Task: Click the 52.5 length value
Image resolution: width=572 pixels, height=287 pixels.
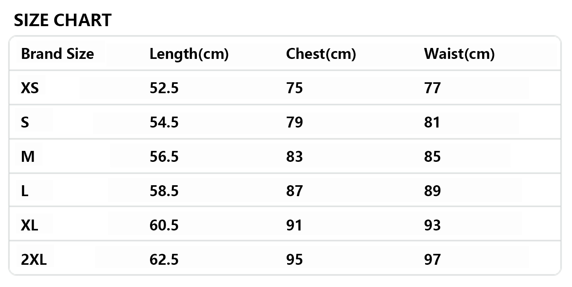Action: 164,88
